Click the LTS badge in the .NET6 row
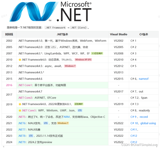This screenshot has width=160, height=148. (x=46, y=123)
